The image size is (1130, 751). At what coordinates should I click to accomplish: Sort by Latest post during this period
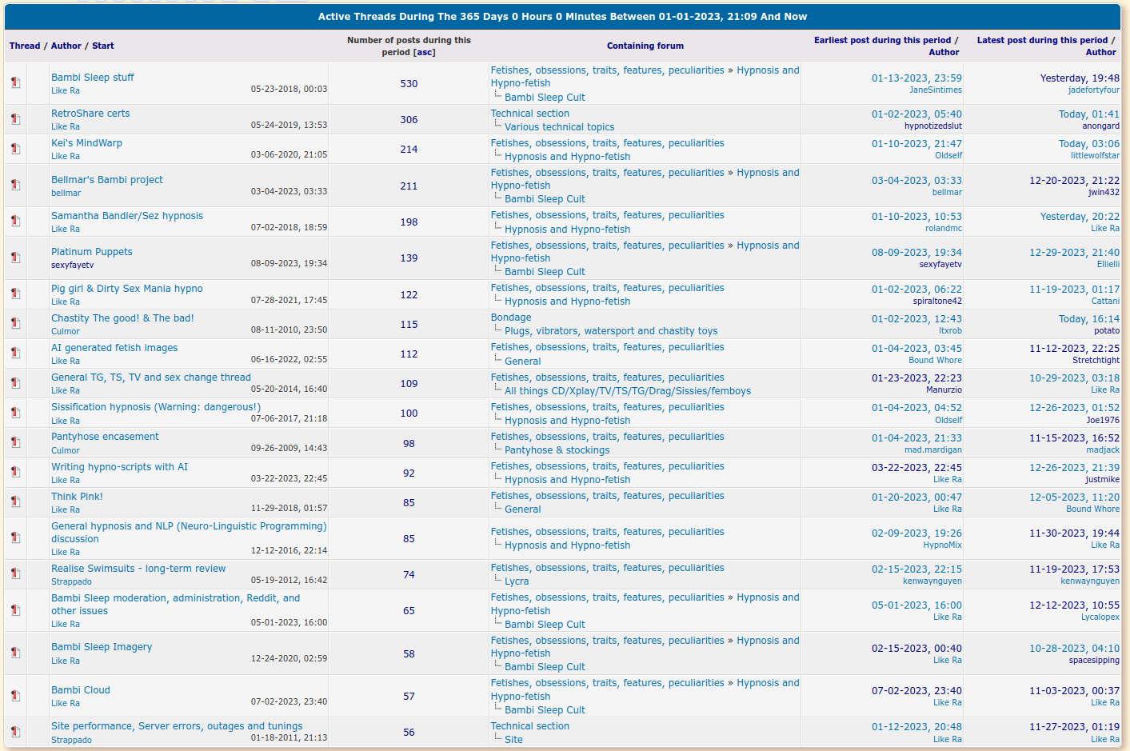pos(1041,40)
